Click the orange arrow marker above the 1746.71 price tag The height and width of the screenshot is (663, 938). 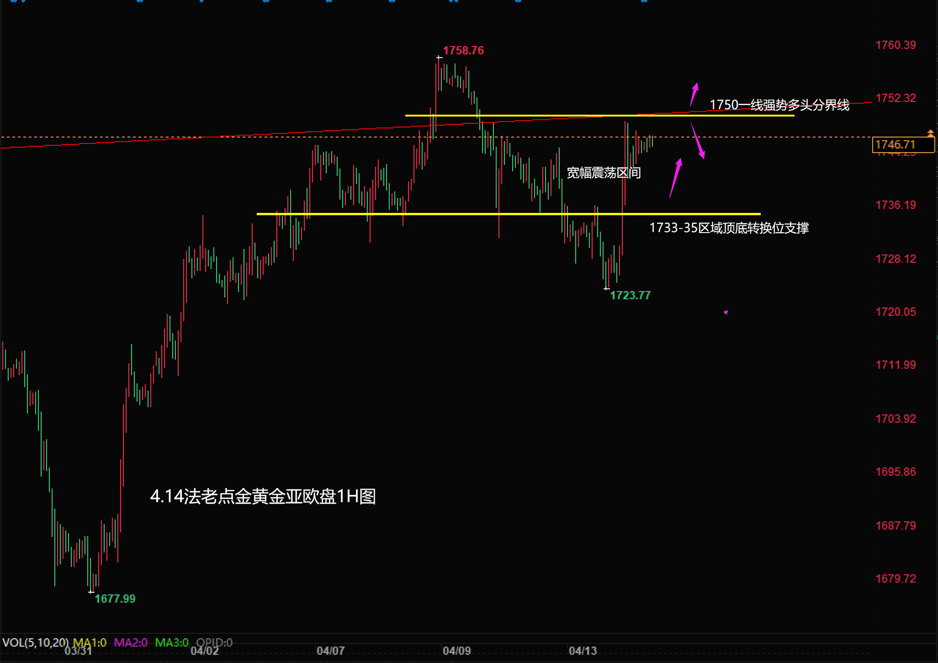(x=930, y=134)
